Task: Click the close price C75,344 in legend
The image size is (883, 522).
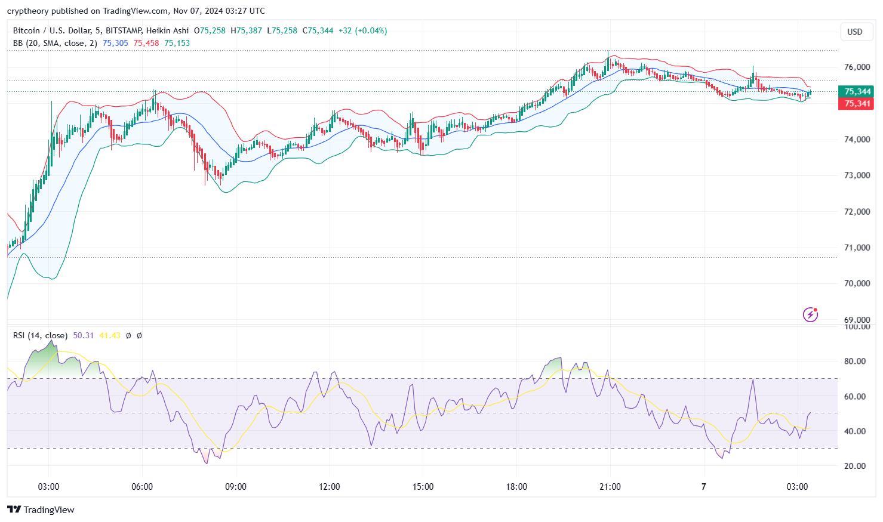Action: click(318, 30)
